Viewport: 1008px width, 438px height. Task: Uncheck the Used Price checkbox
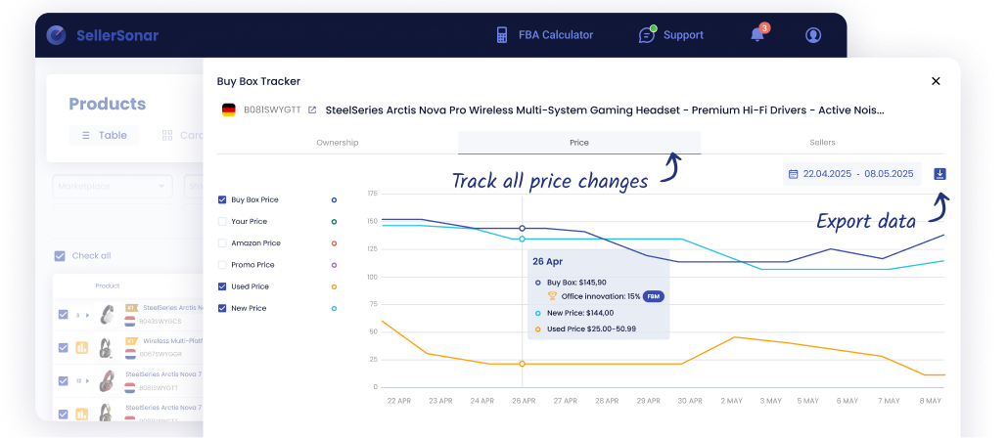(222, 286)
